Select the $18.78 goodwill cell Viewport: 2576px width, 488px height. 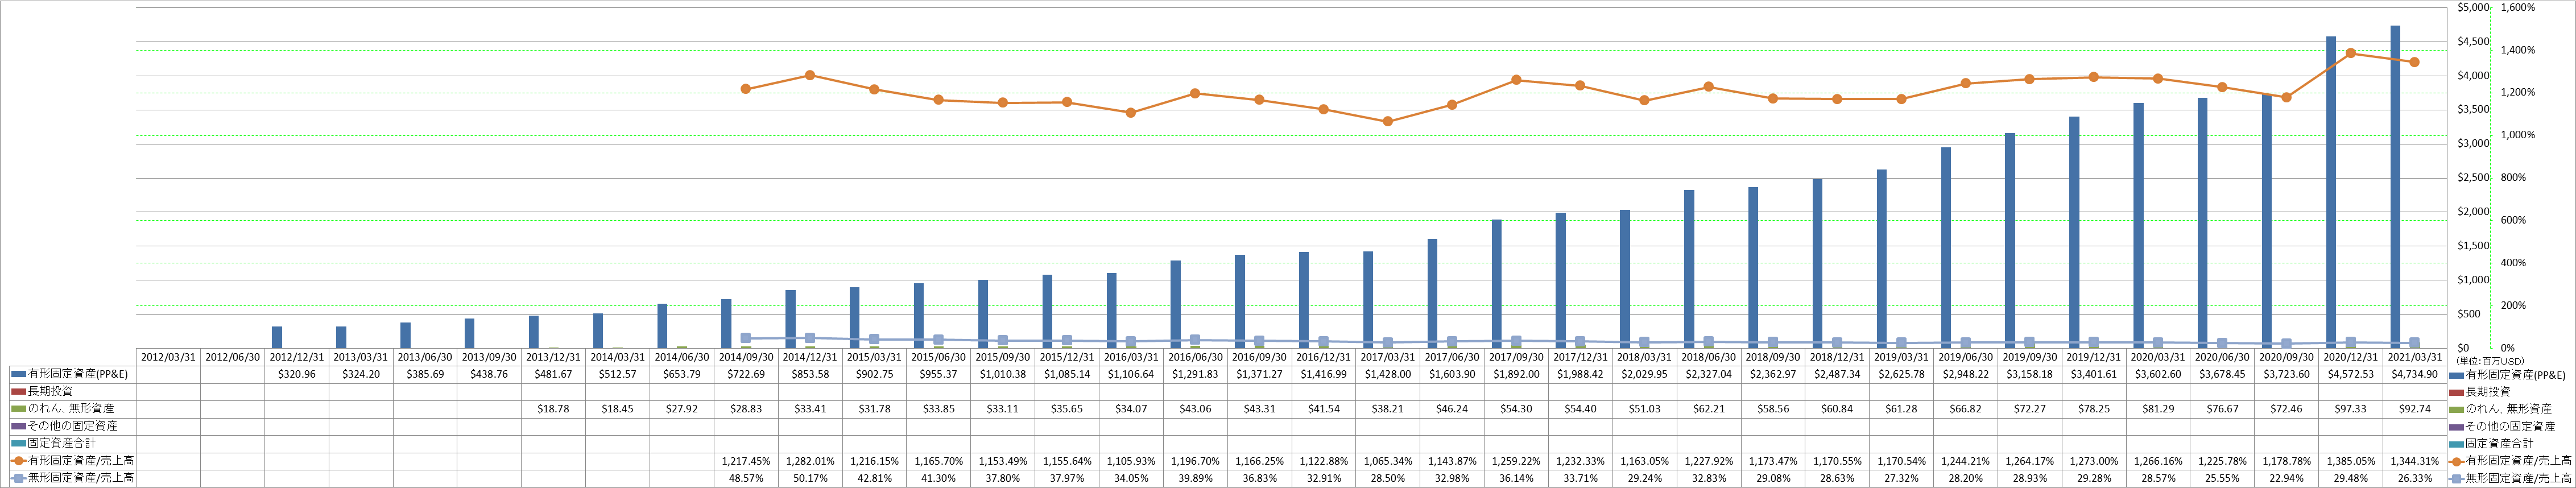pos(553,409)
